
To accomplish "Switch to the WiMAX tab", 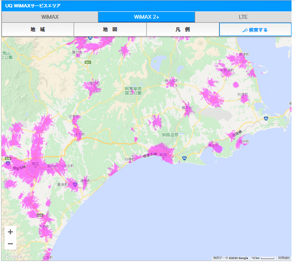I will click(50, 17).
